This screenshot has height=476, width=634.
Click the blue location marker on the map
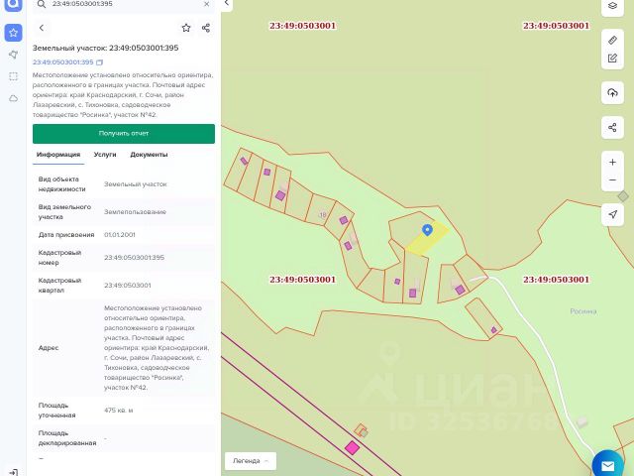pos(427,230)
